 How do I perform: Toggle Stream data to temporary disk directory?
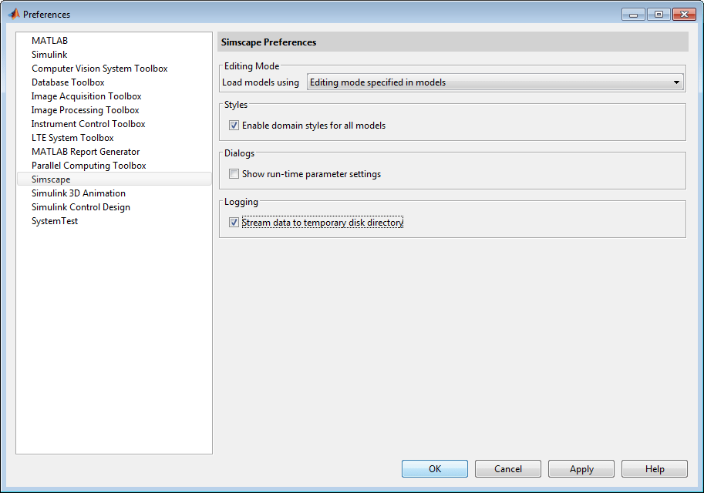(234, 223)
